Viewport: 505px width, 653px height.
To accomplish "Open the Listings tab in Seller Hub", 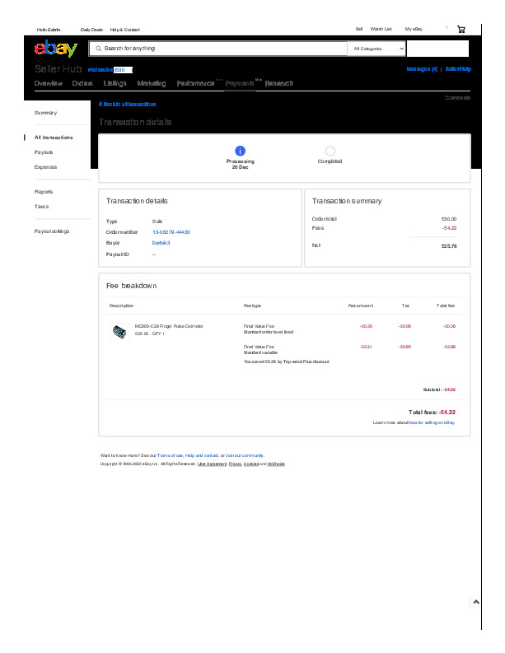I will [x=115, y=83].
